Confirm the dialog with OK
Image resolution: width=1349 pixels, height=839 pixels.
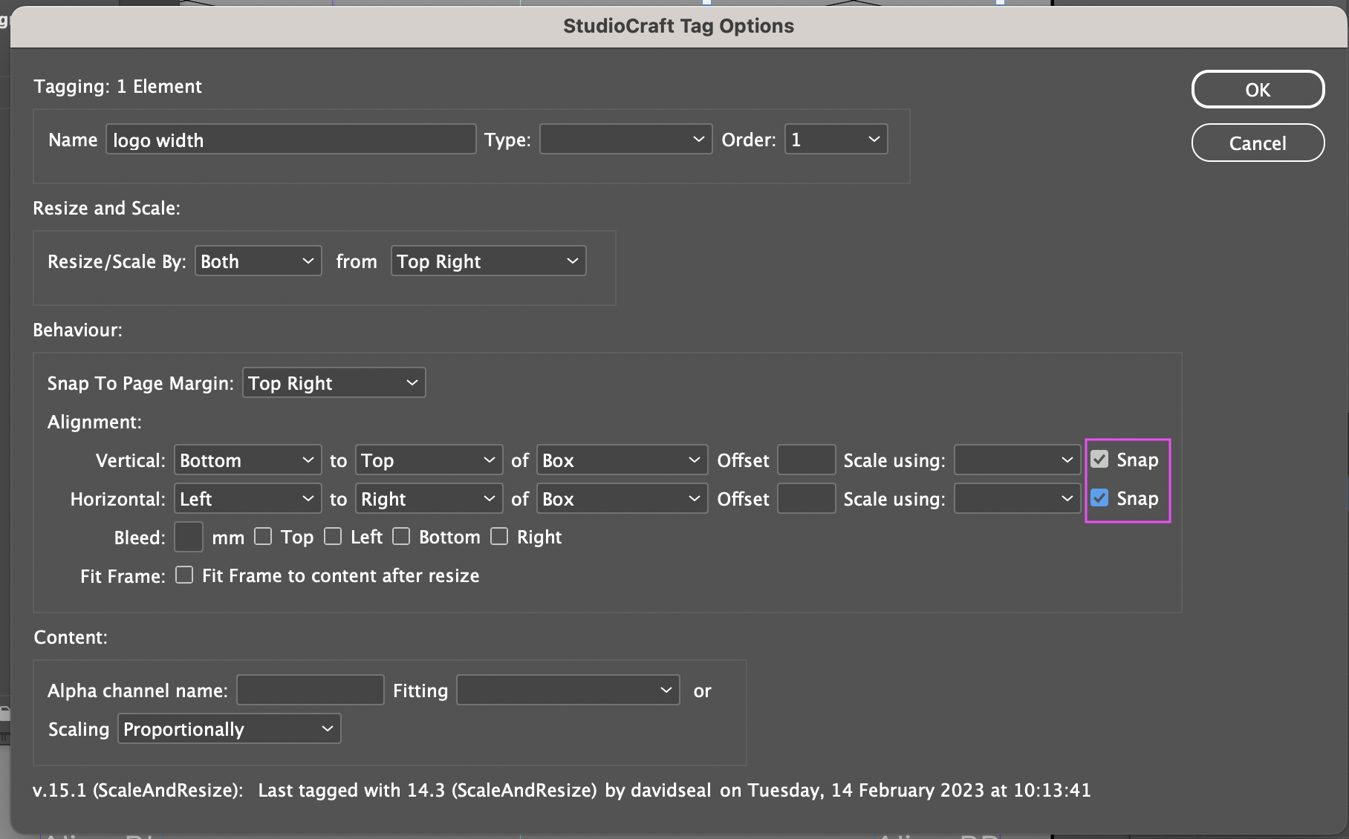[x=1258, y=90]
